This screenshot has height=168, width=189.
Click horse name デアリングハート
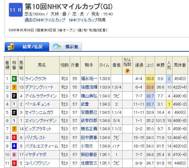39,87
